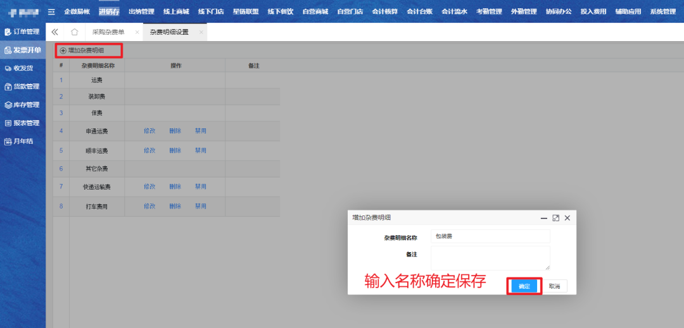Close the 增加杂费明细 dialog with X
The width and height of the screenshot is (684, 328).
click(567, 217)
